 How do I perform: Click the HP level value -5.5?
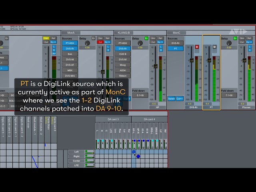[x=154, y=104]
